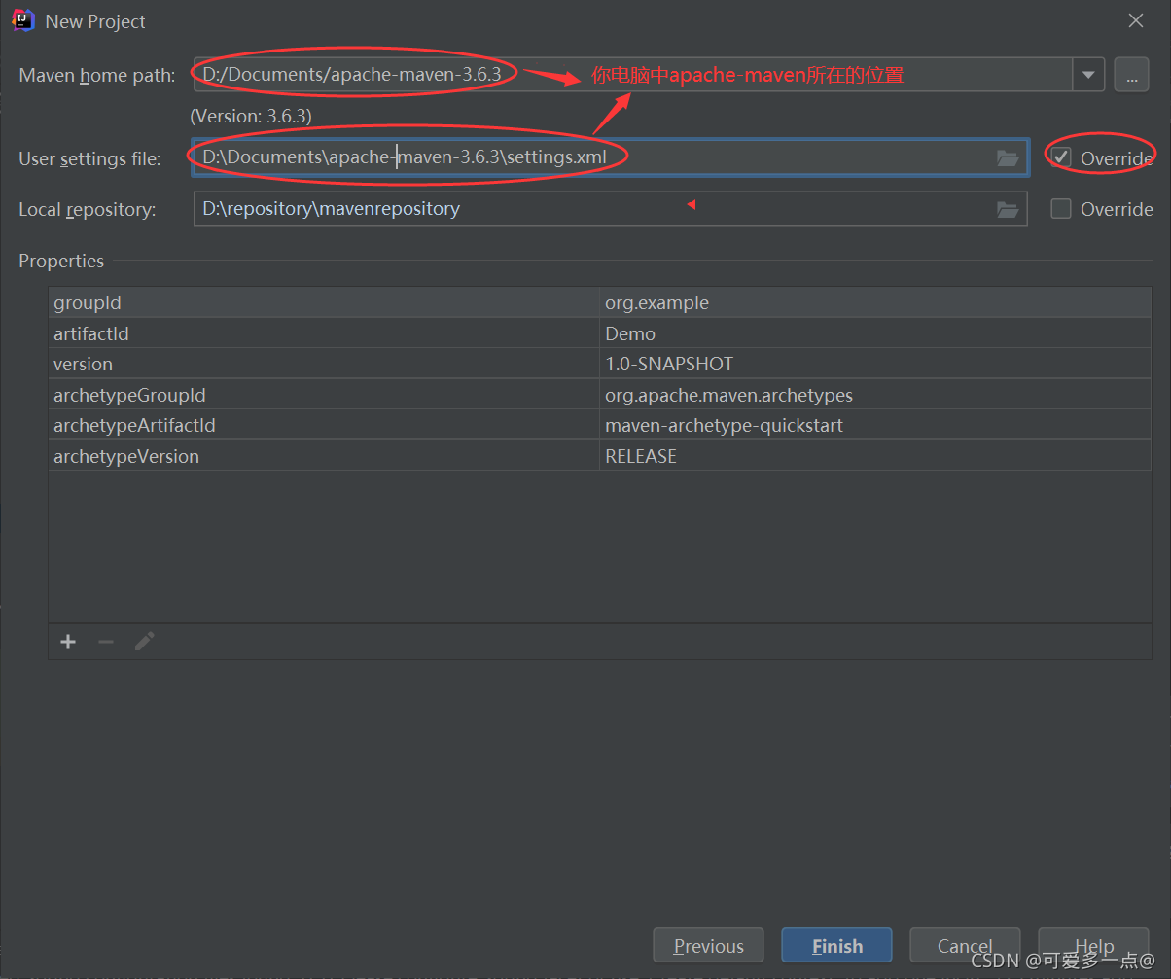The width and height of the screenshot is (1171, 979).
Task: Browse Maven home path with ellipsis button
Action: 1131,74
